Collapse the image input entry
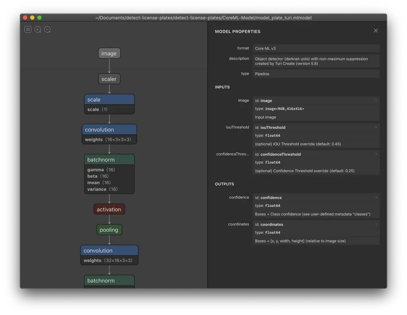 pyautogui.click(x=376, y=100)
